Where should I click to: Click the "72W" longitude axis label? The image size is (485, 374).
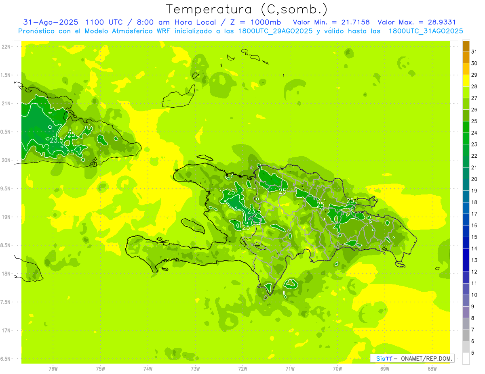243,368
